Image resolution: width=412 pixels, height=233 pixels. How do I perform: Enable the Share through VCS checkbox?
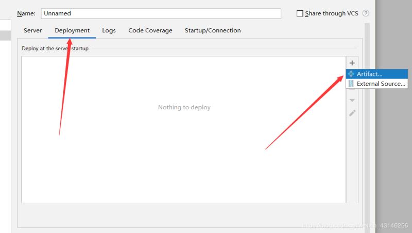[300, 13]
